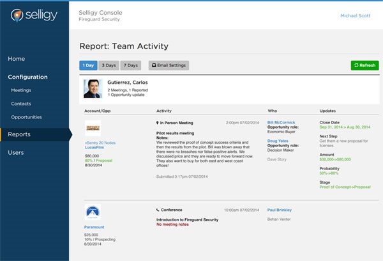Screen dimensions: 383x261
Task: Click '2 Meetings, 1 Reported' text
Action: [x=128, y=90]
